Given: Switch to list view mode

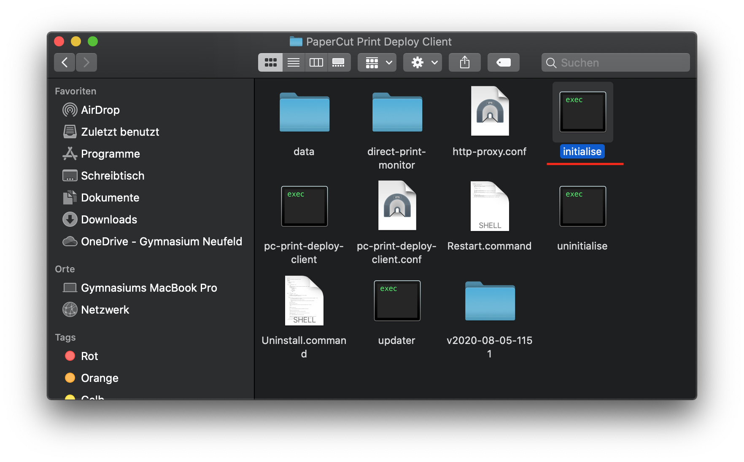Looking at the screenshot, I should click(294, 62).
